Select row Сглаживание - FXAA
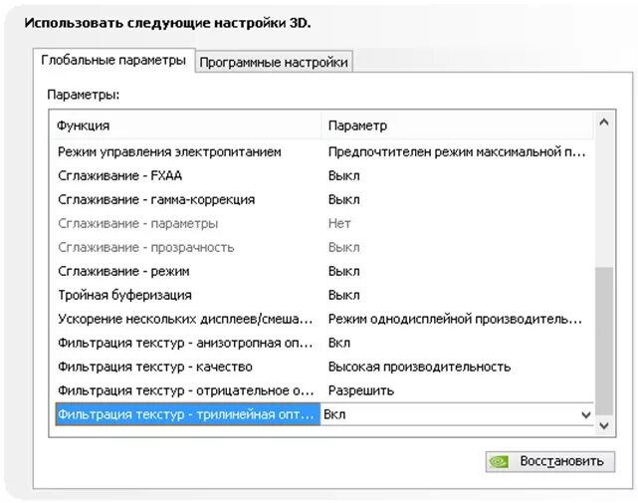This screenshot has width=638, height=503. [x=324, y=175]
